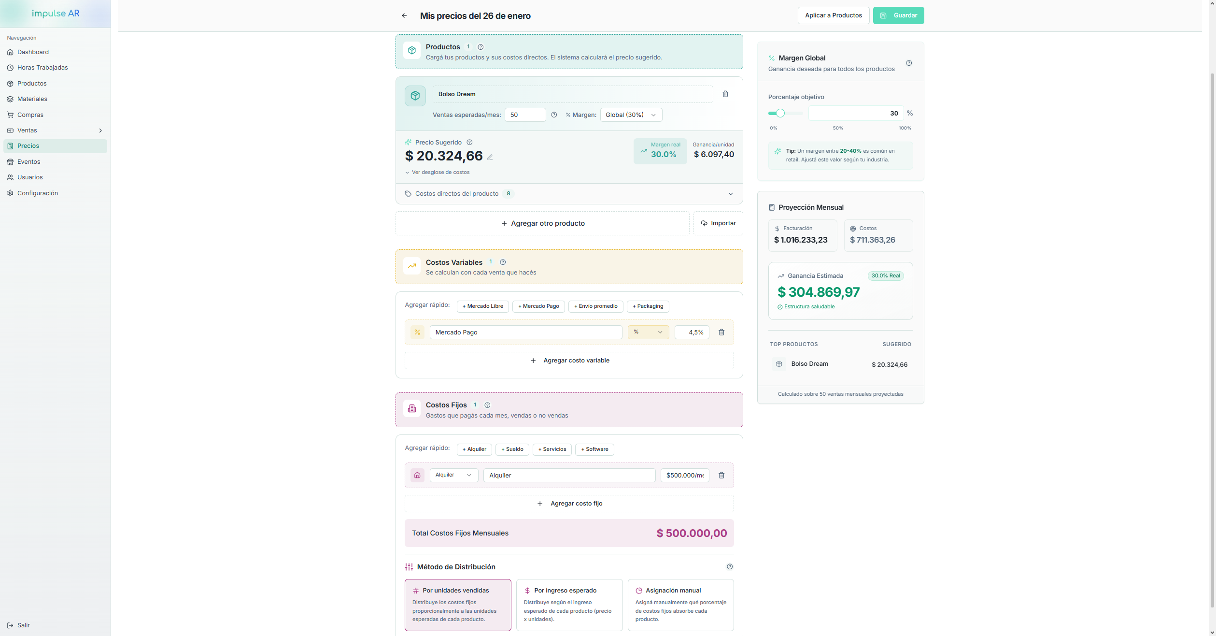Edit suggested price with pencil icon
Image resolution: width=1216 pixels, height=636 pixels.
490,157
